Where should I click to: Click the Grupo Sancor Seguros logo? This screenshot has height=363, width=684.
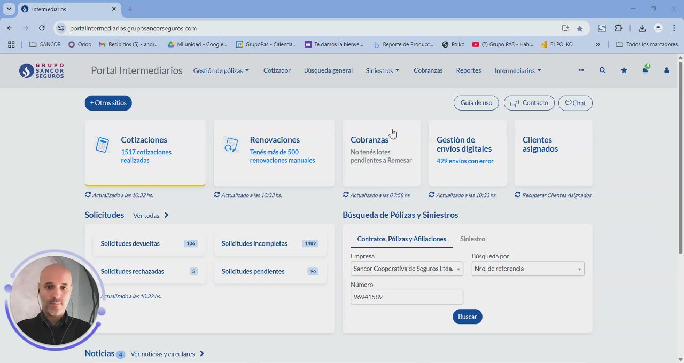pos(42,70)
